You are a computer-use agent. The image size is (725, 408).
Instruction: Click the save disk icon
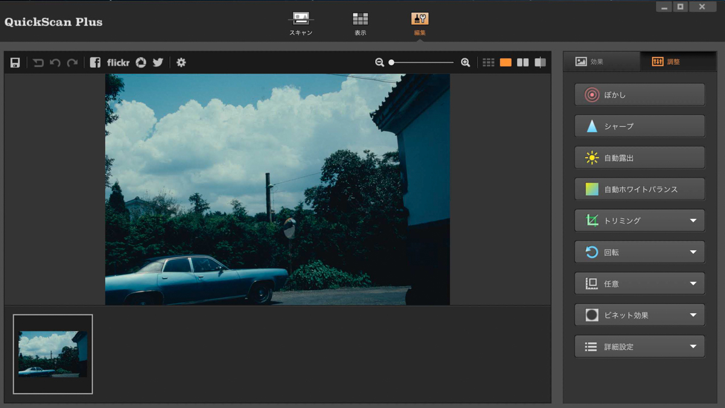click(x=15, y=62)
